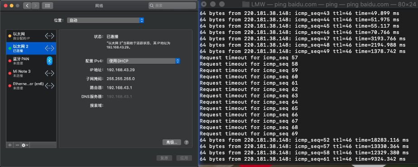Click the 高级... advanced button
The image size is (418, 167).
click(x=172, y=142)
